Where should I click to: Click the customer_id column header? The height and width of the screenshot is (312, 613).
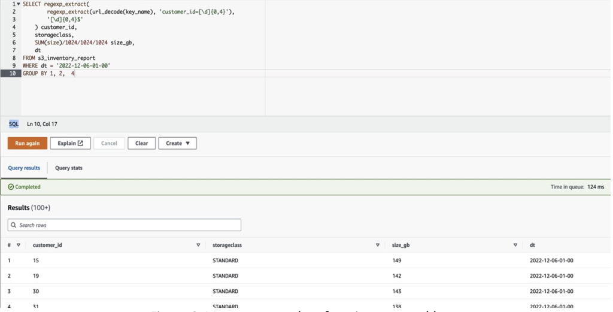[x=47, y=245]
